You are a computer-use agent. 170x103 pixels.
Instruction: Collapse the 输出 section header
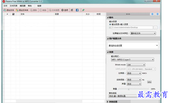point(133,17)
